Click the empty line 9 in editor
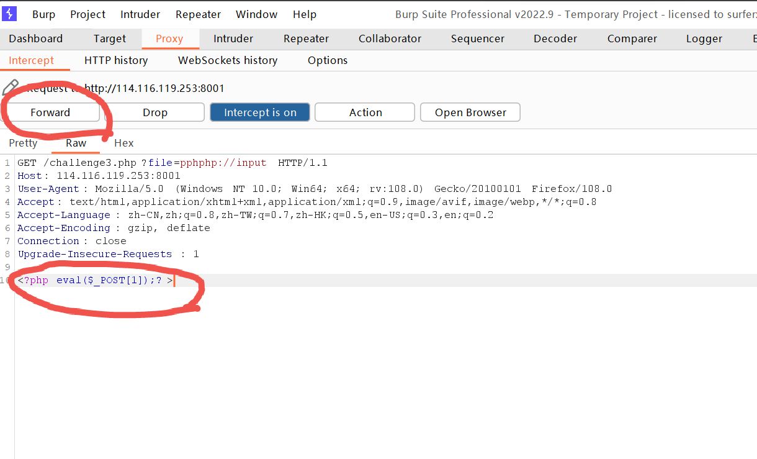 (x=385, y=267)
